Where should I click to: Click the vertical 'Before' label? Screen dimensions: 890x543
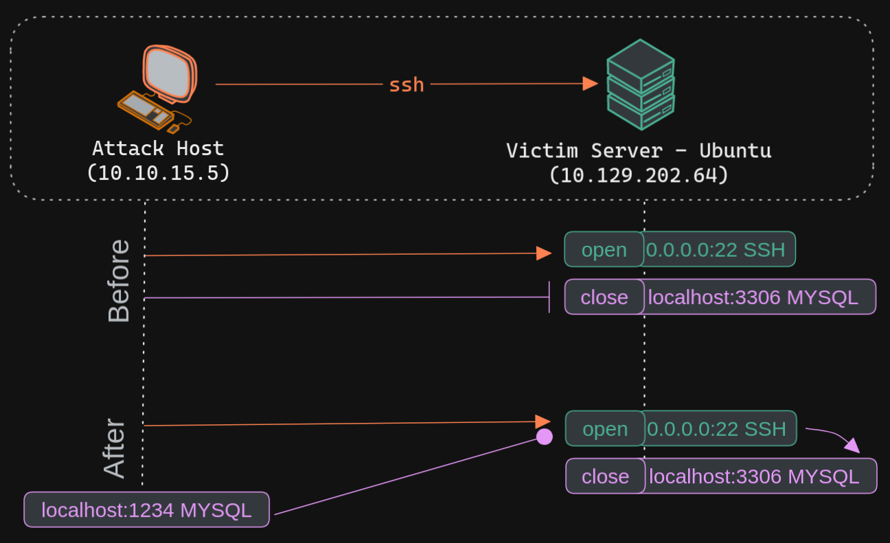[119, 281]
